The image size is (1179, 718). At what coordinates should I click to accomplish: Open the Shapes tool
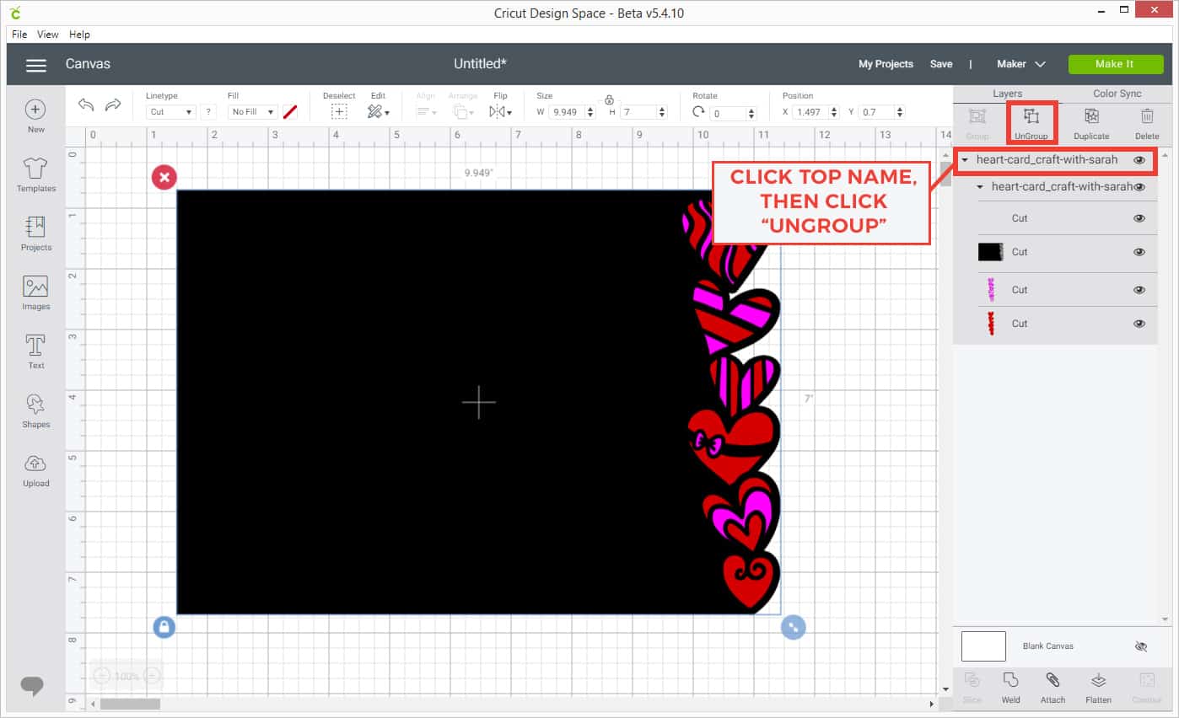[x=35, y=410]
